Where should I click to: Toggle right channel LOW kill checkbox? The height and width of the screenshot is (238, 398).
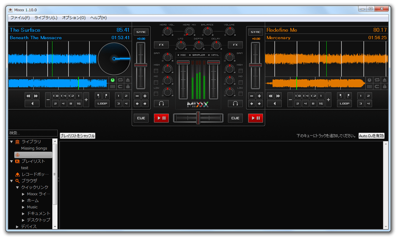tap(240, 94)
